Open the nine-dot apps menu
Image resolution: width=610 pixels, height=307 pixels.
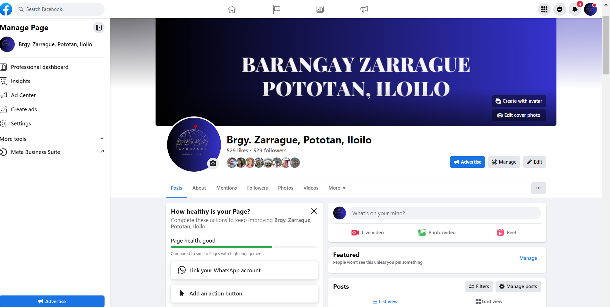(x=544, y=9)
